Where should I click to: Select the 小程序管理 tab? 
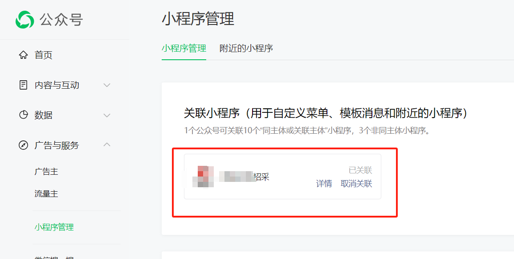(x=184, y=48)
